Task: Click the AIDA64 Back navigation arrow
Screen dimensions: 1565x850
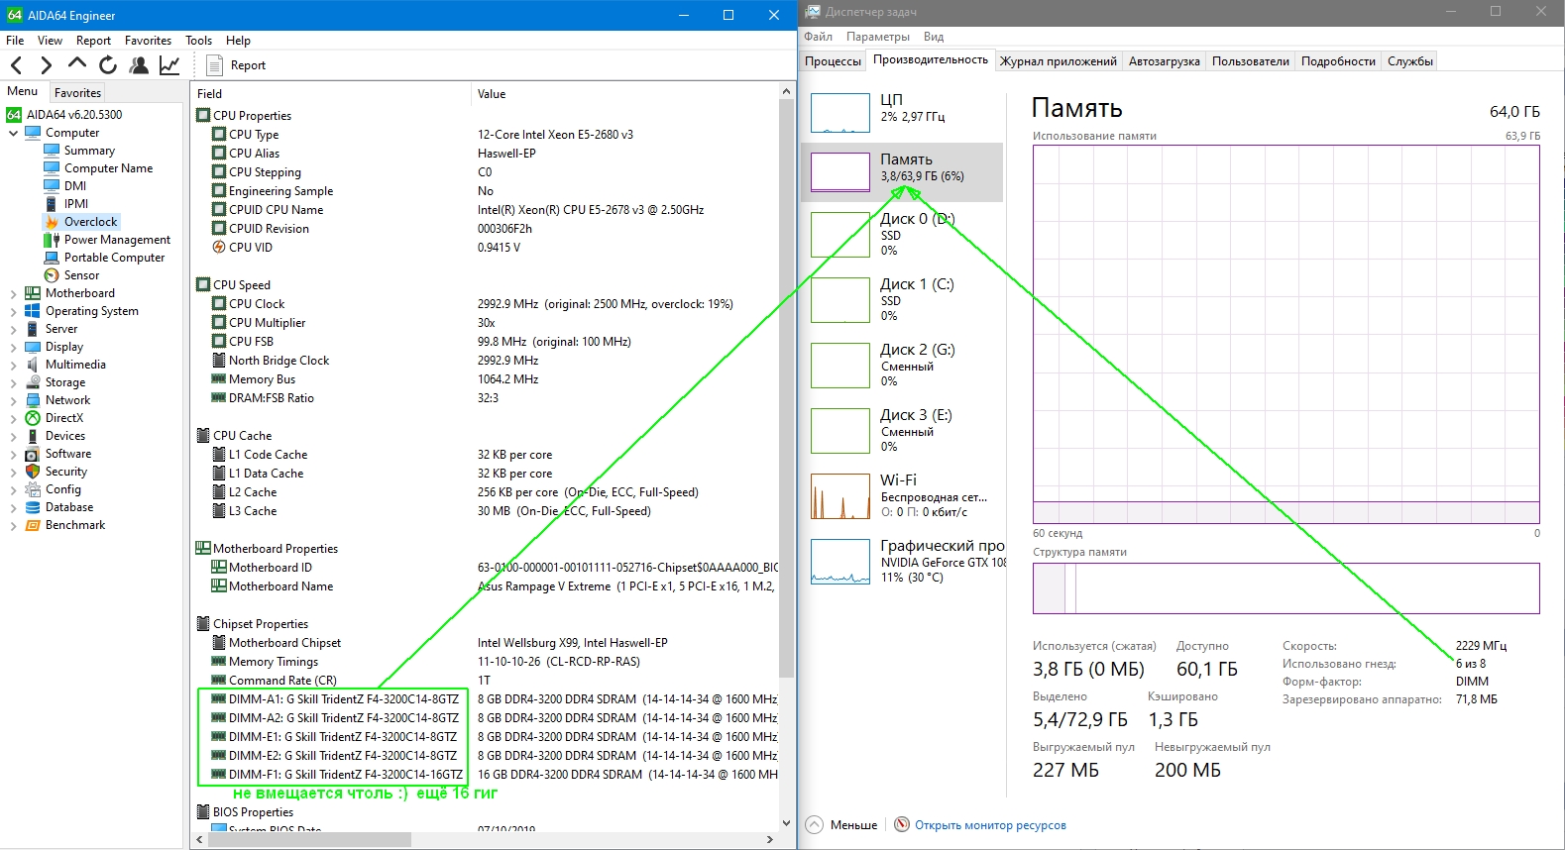Action: 16,65
